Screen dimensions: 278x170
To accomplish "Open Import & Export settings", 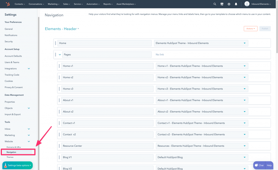I will point(12,114).
